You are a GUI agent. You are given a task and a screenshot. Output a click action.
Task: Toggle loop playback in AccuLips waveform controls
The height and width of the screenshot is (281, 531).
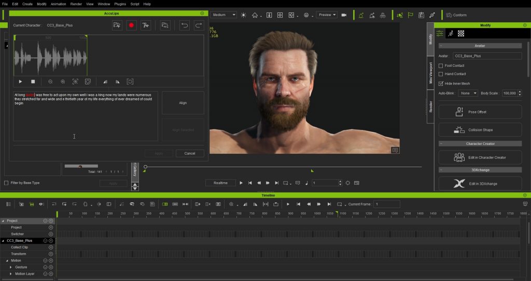pos(130,82)
